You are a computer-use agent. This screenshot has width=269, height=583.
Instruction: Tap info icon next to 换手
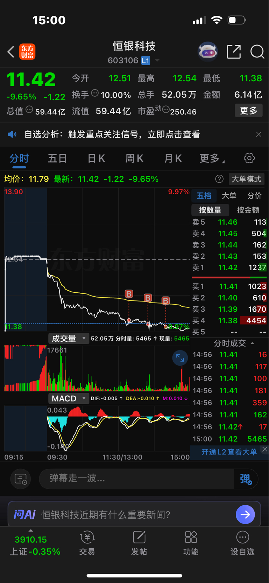tap(95, 93)
